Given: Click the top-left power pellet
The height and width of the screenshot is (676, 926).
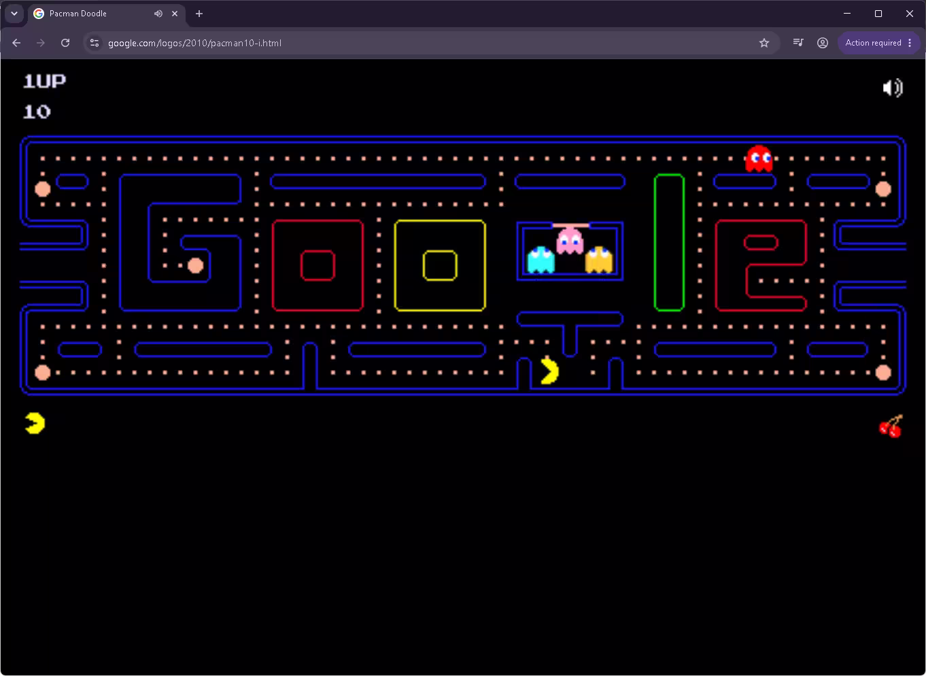Looking at the screenshot, I should point(42,188).
